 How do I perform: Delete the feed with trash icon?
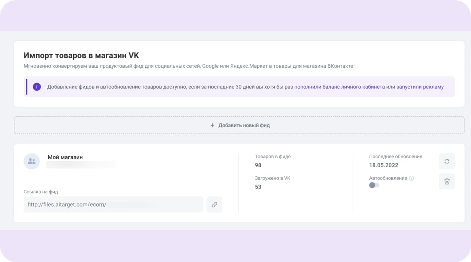pos(447,181)
